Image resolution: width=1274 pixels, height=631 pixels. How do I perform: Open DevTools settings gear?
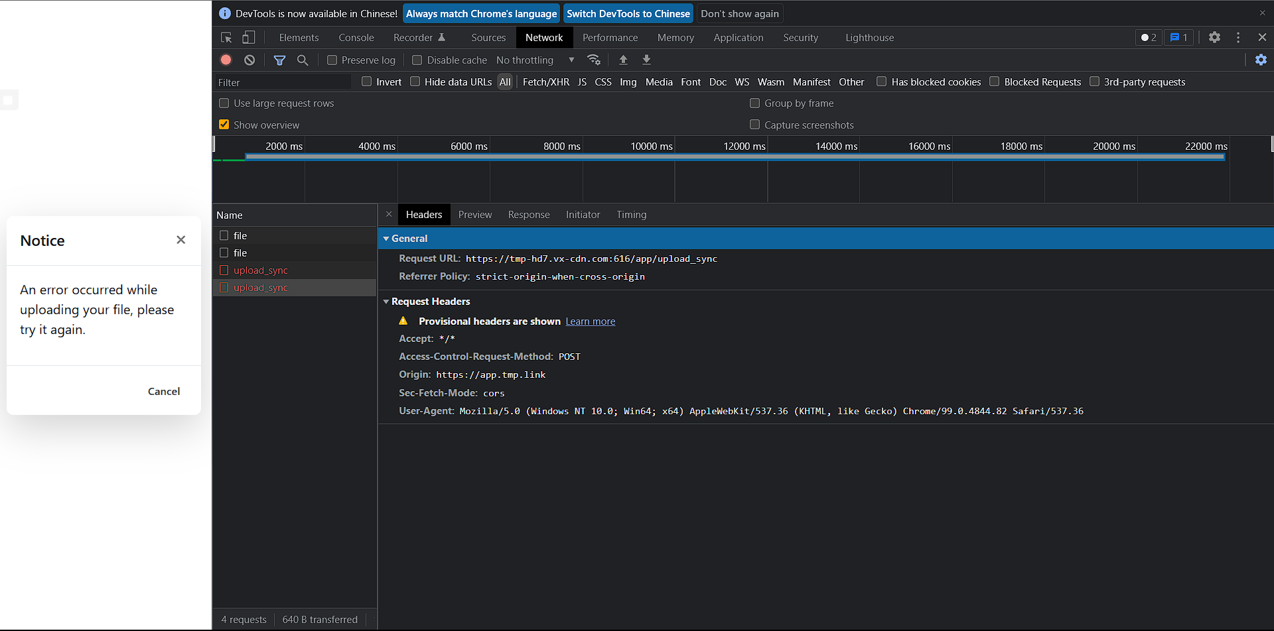pos(1215,38)
